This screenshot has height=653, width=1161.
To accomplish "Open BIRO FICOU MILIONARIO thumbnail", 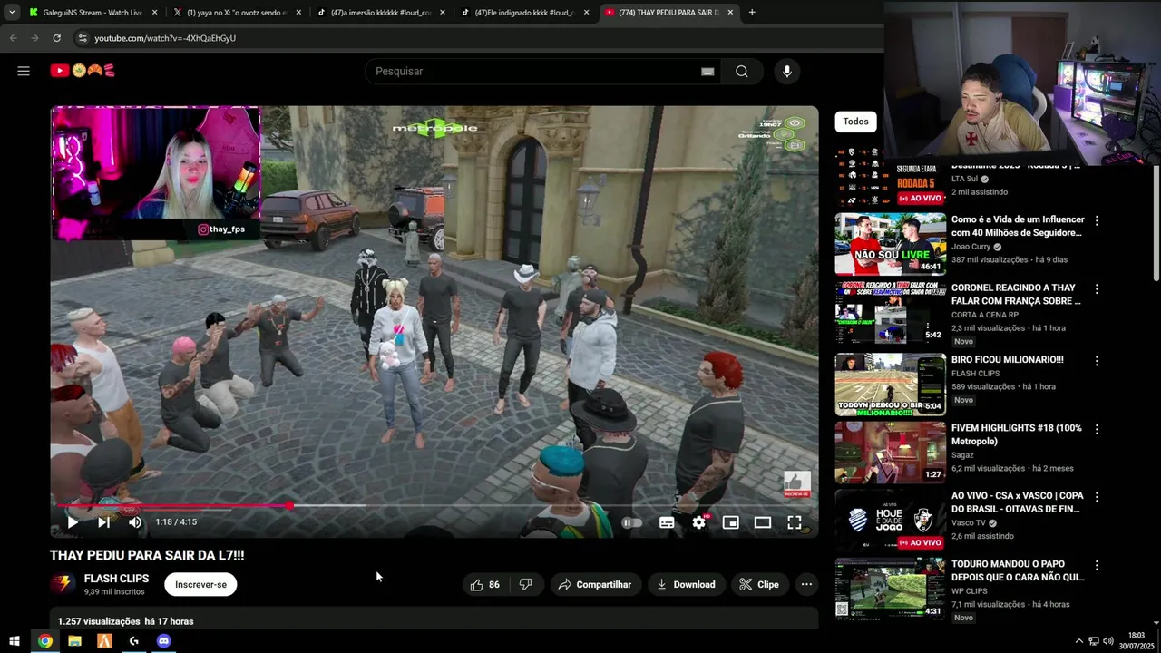I will tap(890, 385).
